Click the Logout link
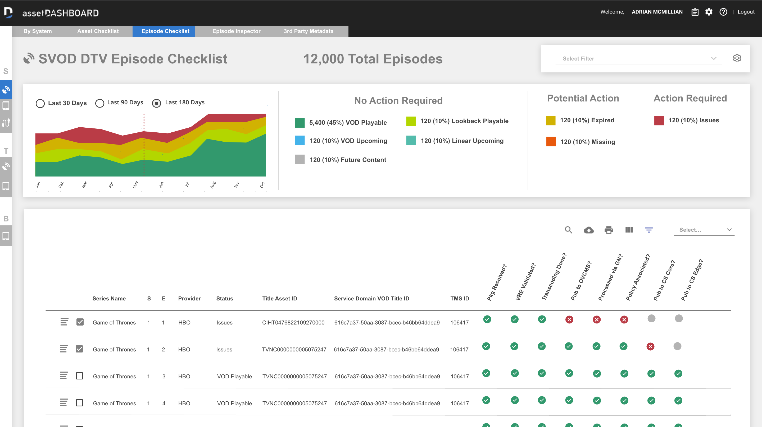The height and width of the screenshot is (427, 762). coord(746,12)
